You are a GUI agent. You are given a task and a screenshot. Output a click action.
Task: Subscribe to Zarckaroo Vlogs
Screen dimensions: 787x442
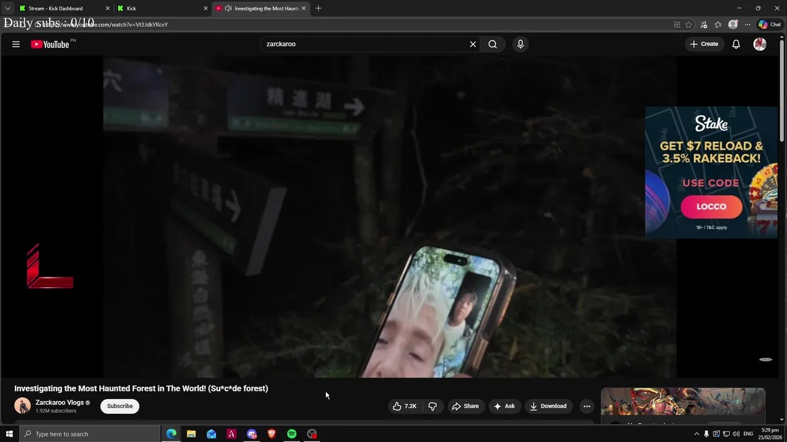[120, 406]
